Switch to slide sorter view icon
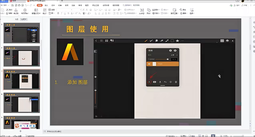 coord(203,136)
